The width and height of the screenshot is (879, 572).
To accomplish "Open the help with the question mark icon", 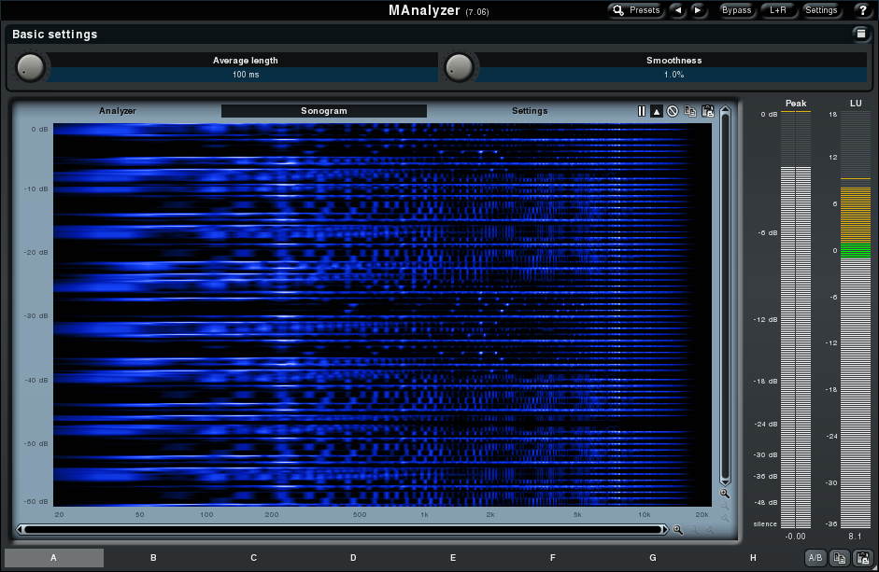I will [x=862, y=10].
